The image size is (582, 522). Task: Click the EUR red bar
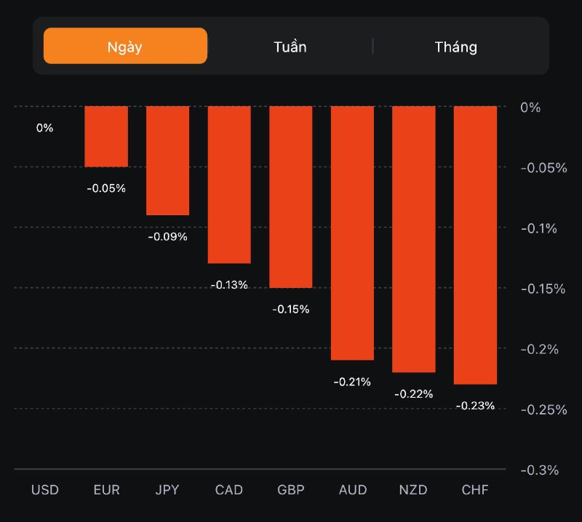[106, 137]
